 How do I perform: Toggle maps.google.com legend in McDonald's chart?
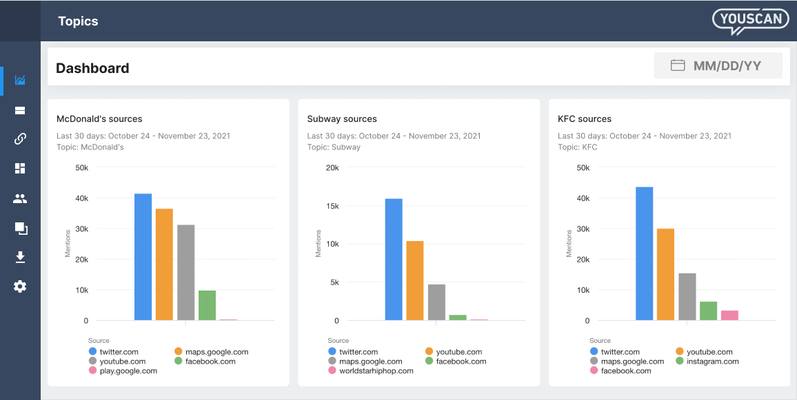(x=212, y=352)
